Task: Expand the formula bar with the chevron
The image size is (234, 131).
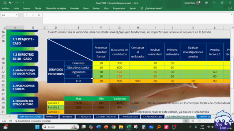Action: [231, 15]
